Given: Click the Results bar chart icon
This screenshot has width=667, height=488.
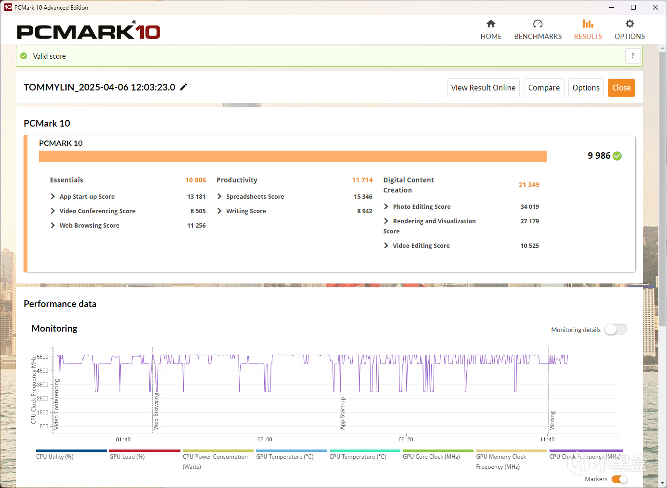Looking at the screenshot, I should (588, 24).
